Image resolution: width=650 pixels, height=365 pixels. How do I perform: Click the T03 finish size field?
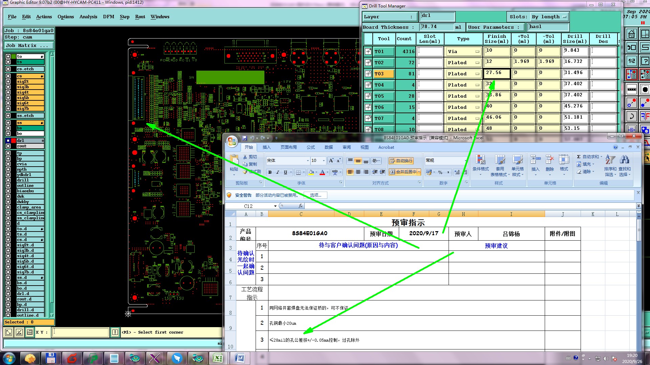coord(496,73)
